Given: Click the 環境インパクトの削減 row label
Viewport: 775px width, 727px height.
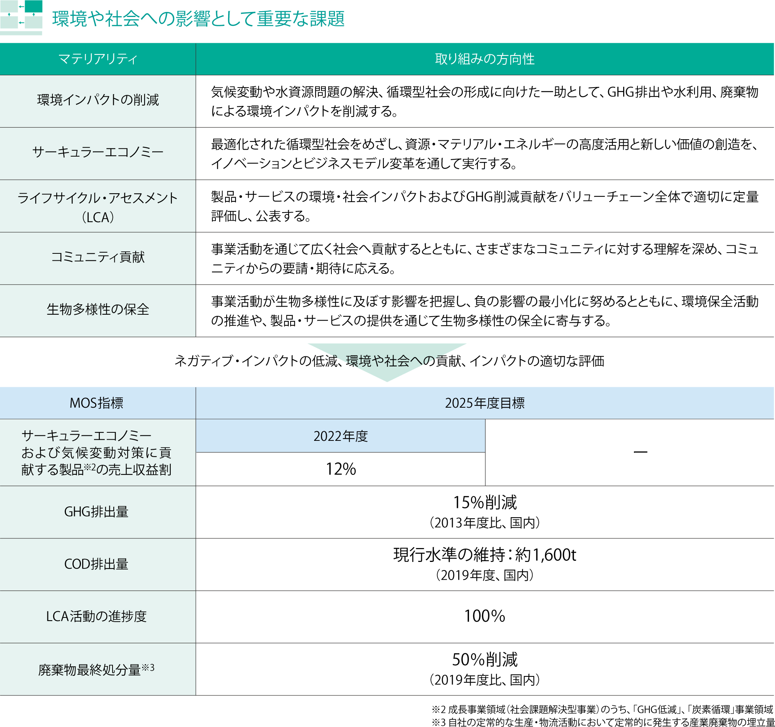Looking at the screenshot, I should (x=98, y=100).
